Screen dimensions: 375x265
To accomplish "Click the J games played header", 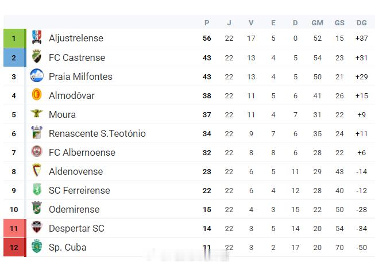I will (229, 23).
